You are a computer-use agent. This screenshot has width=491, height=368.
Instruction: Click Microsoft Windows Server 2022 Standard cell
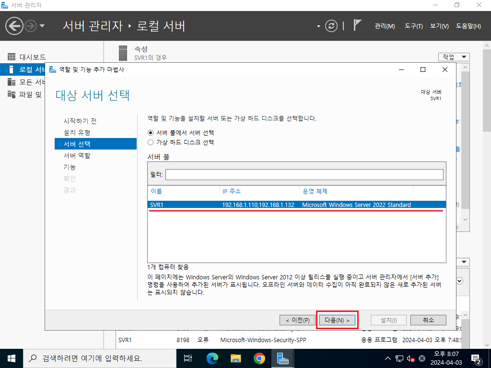356,205
